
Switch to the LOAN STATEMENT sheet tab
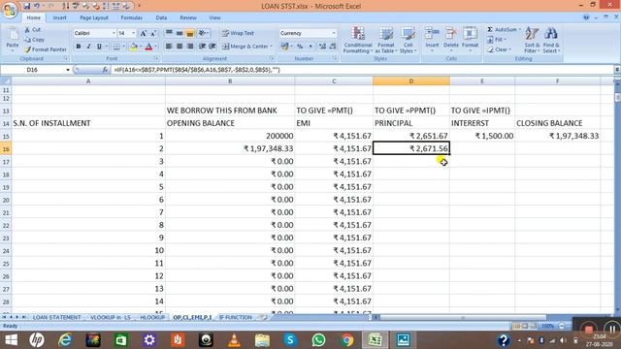[56, 317]
